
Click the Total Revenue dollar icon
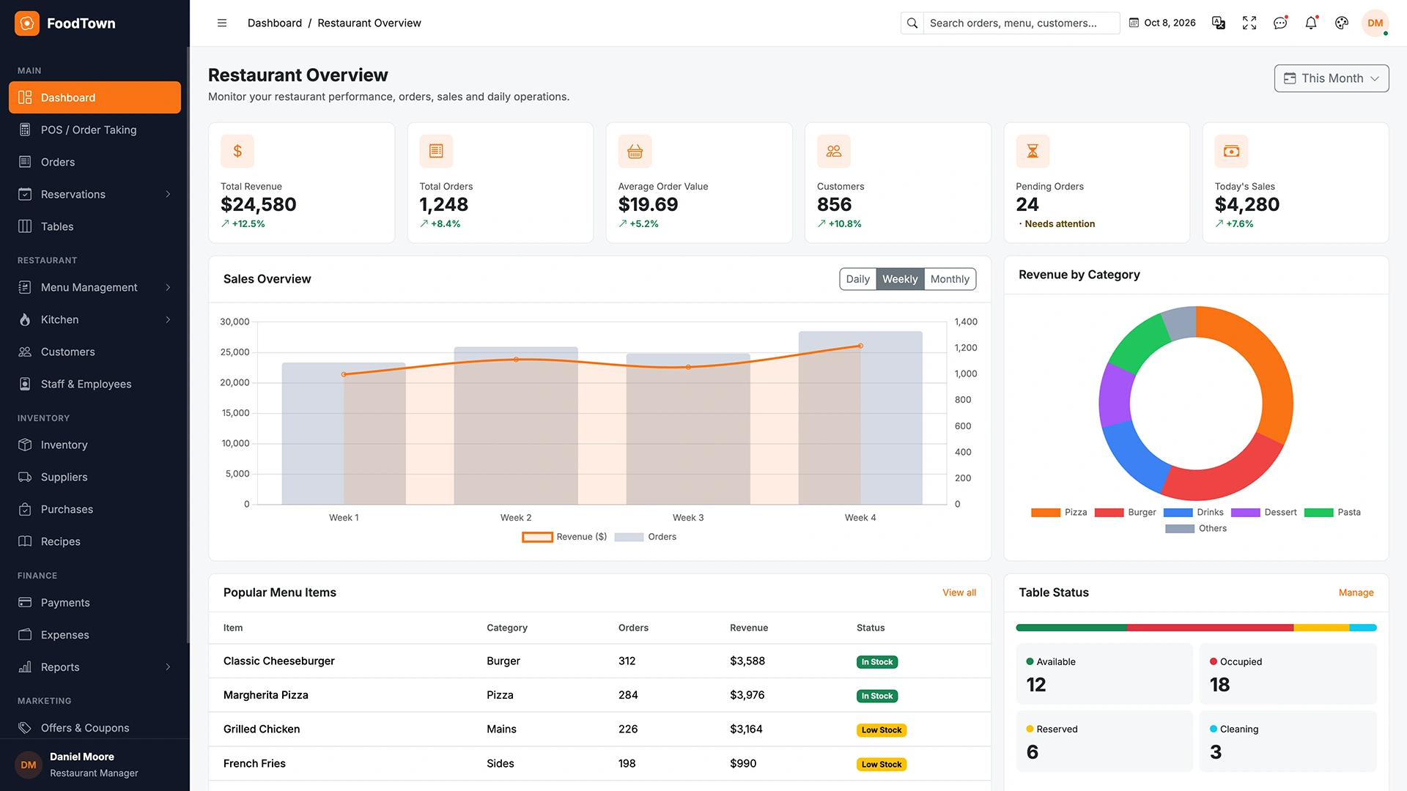(x=237, y=151)
